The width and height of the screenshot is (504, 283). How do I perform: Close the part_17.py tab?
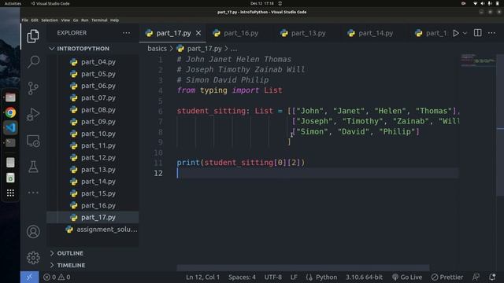click(x=198, y=33)
